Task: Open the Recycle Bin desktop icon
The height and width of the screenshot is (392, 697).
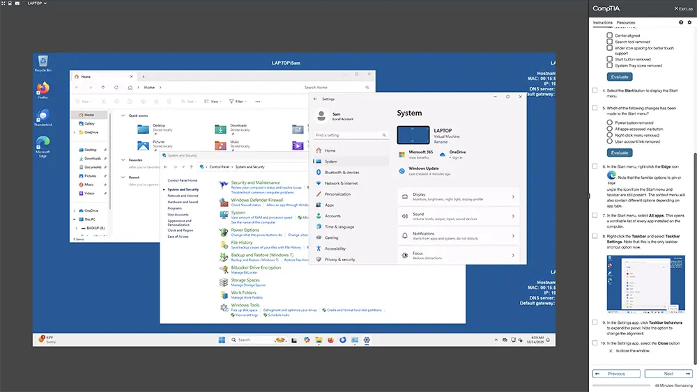Action: pos(43,63)
